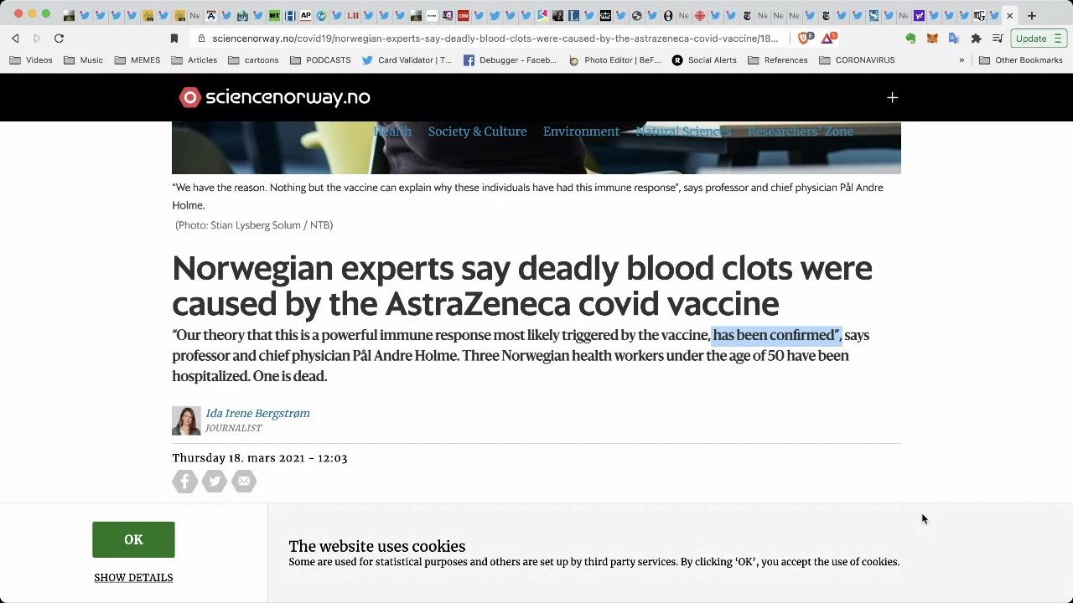Click the SHOW DETAILS cookie link

(x=133, y=578)
